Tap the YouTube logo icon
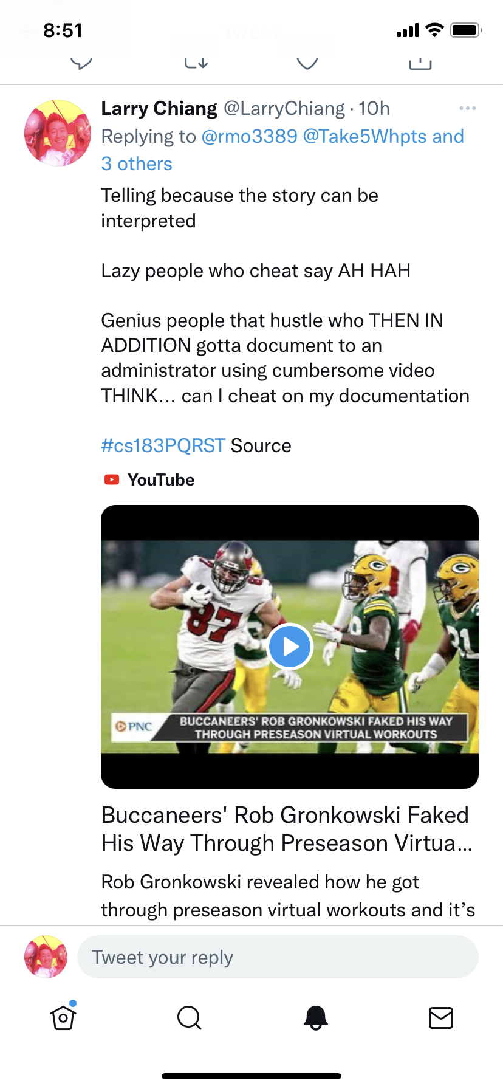This screenshot has height=1089, width=503. tap(112, 479)
